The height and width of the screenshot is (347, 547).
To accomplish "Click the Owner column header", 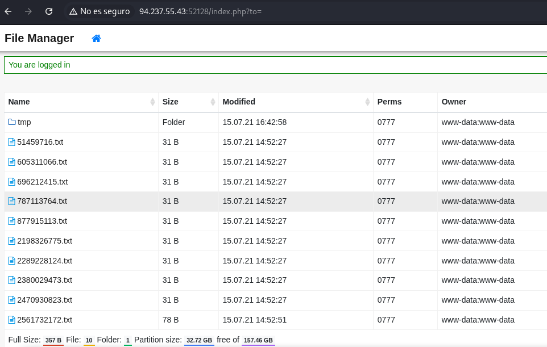I will tap(454, 102).
